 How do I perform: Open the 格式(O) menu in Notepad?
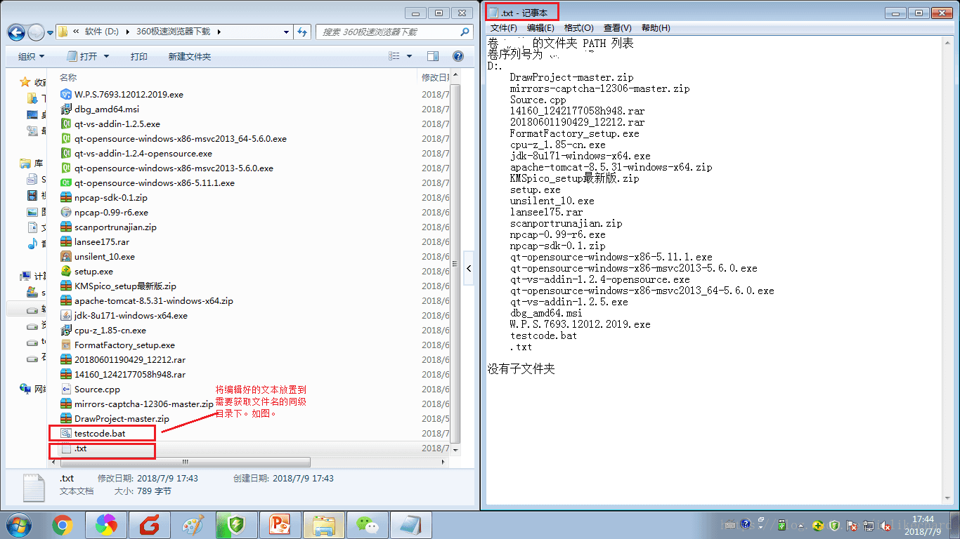point(578,28)
